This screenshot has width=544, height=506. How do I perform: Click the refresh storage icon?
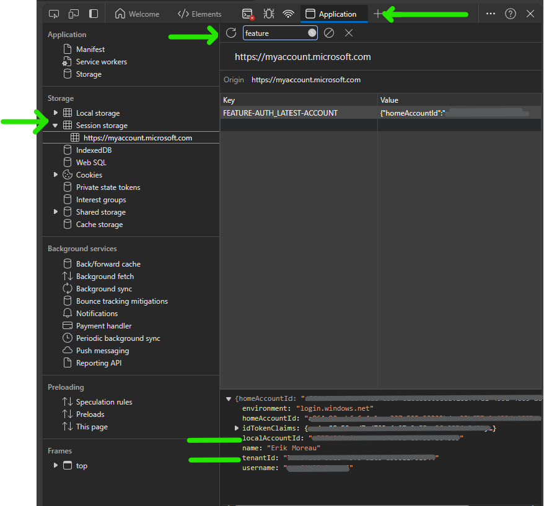click(x=231, y=33)
